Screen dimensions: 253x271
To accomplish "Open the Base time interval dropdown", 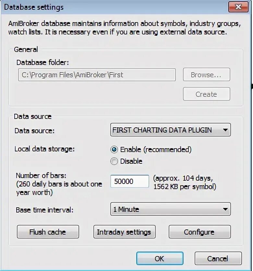I will click(x=170, y=209).
